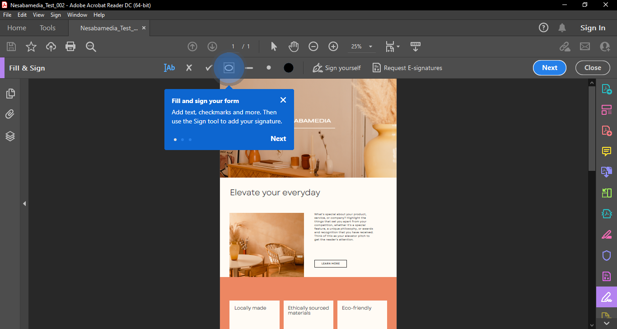
Task: Open the black color swatch picker
Action: (x=289, y=68)
